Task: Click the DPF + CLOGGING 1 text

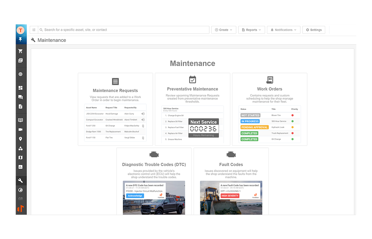Action: click(230, 191)
